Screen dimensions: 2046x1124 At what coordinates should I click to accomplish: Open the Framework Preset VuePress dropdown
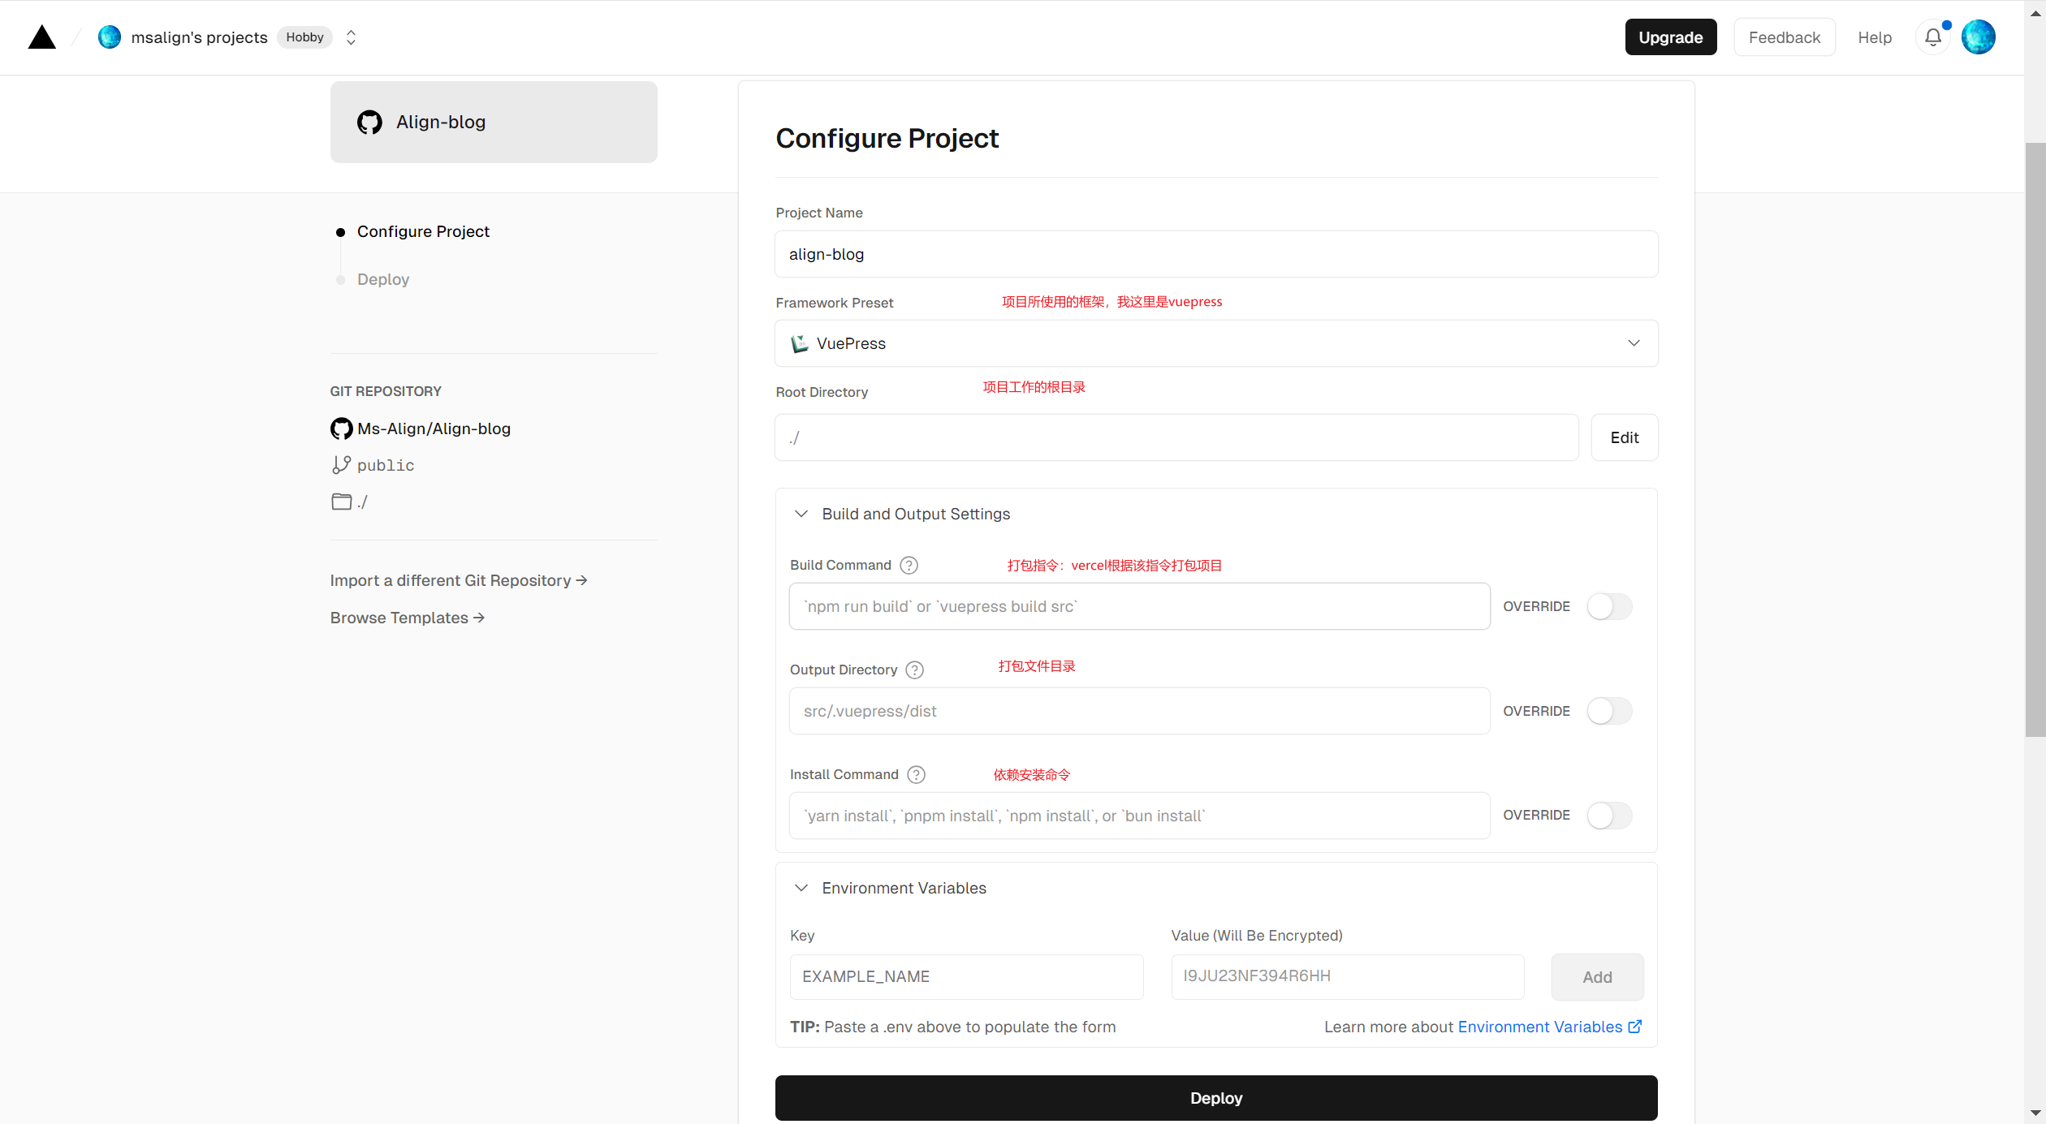coord(1216,343)
